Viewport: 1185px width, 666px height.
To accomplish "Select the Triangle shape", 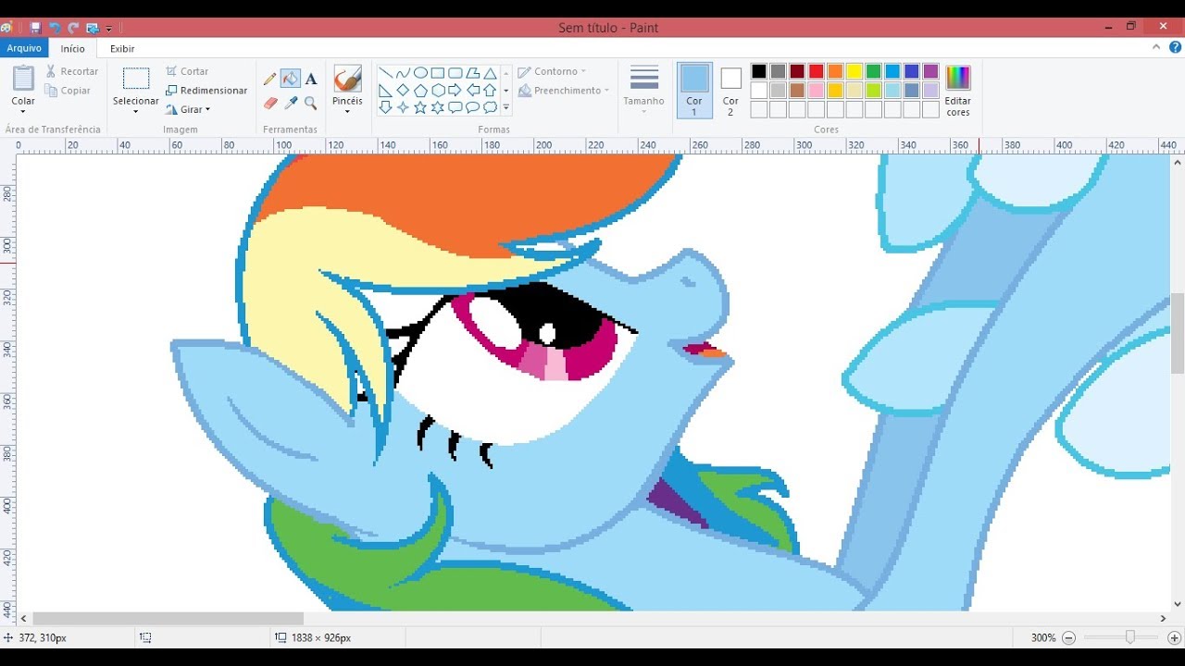I will point(491,73).
